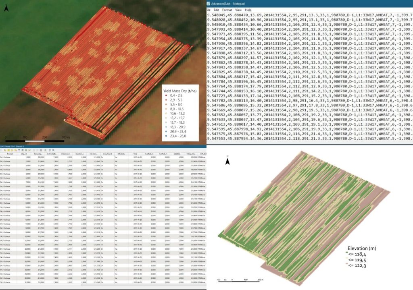413x290 pixels.
Task: Click the Notepad icon in the title bar
Action: (209, 3)
